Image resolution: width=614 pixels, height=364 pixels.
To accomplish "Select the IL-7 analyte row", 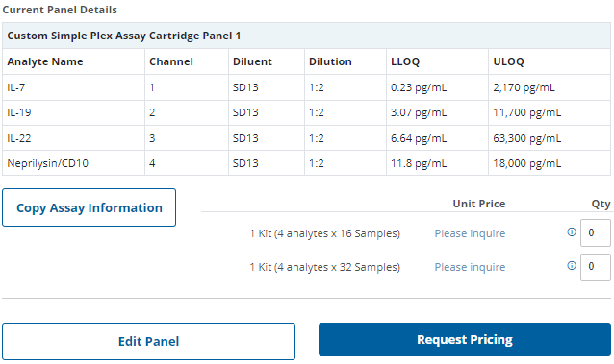I will [x=306, y=87].
